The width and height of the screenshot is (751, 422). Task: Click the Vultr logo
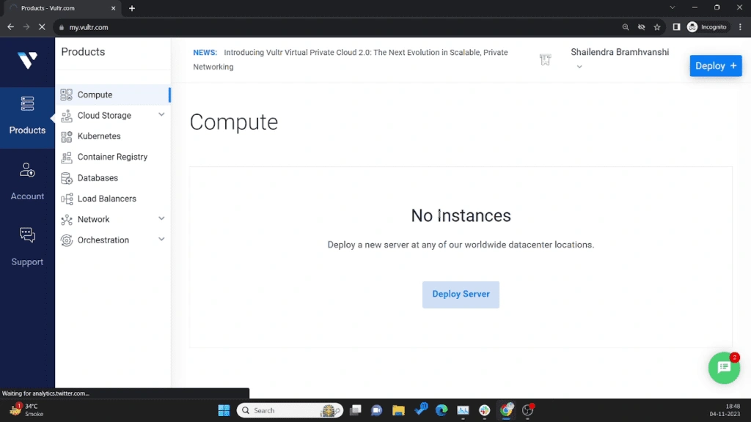(x=27, y=62)
